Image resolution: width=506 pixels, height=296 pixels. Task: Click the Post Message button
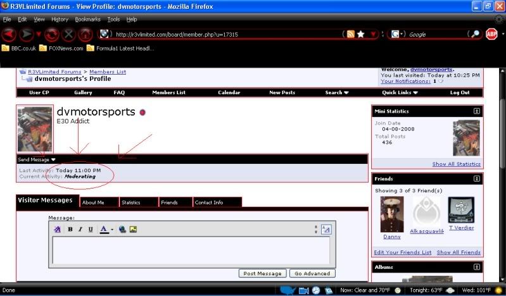(262, 273)
